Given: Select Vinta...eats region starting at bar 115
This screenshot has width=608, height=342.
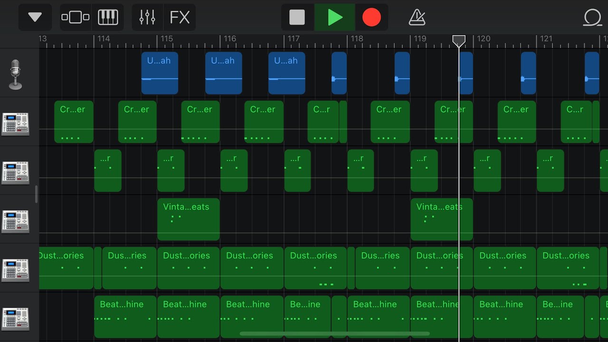Looking at the screenshot, I should tap(189, 219).
